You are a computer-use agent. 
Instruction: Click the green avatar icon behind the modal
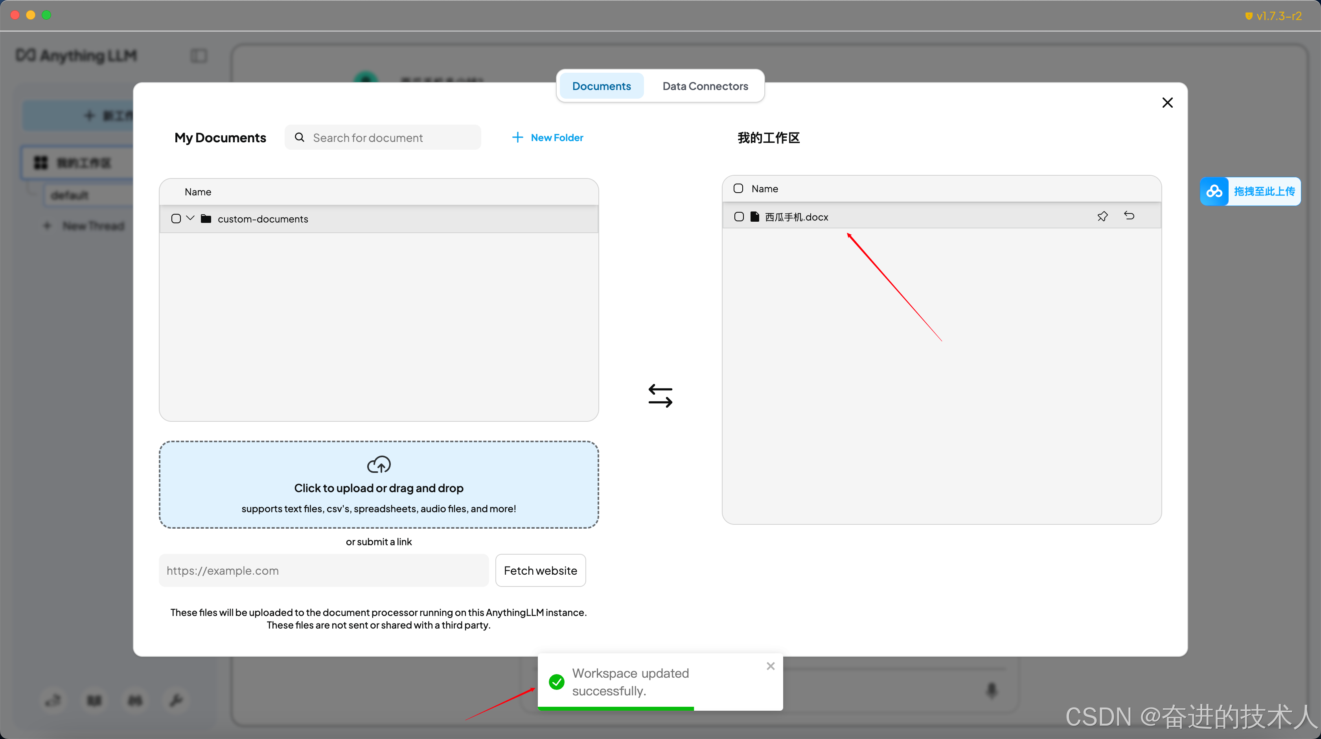pos(366,77)
